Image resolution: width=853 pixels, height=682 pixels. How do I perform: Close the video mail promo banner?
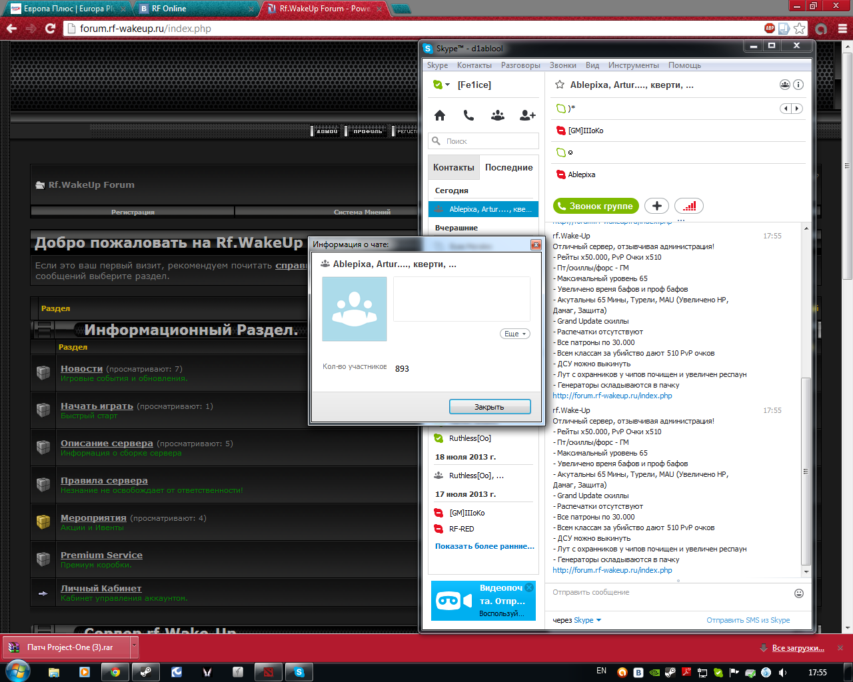[529, 587]
